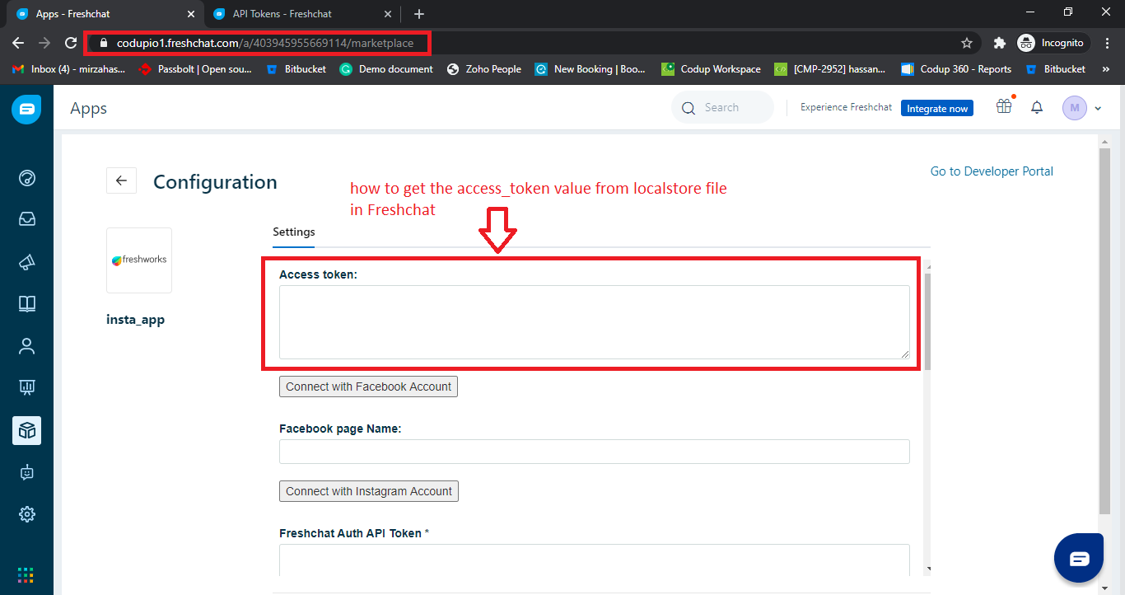Click the settings form inner scrollbar

coord(927,321)
